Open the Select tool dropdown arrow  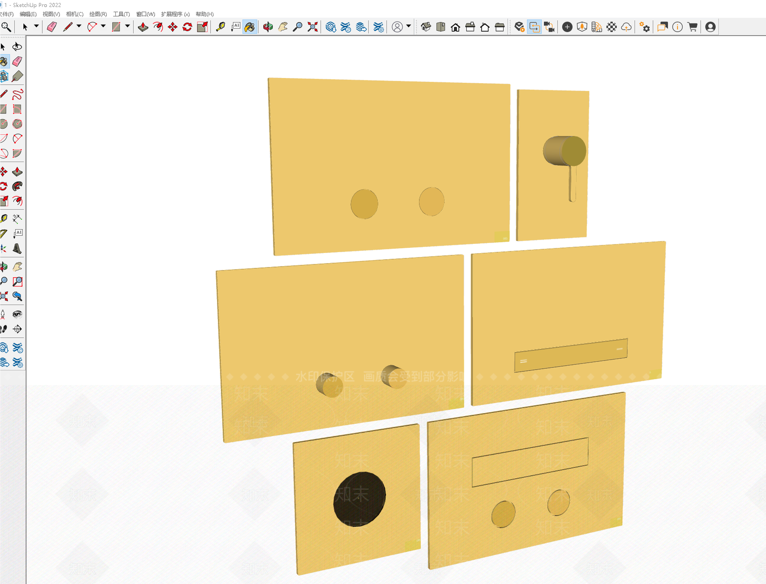(x=36, y=26)
